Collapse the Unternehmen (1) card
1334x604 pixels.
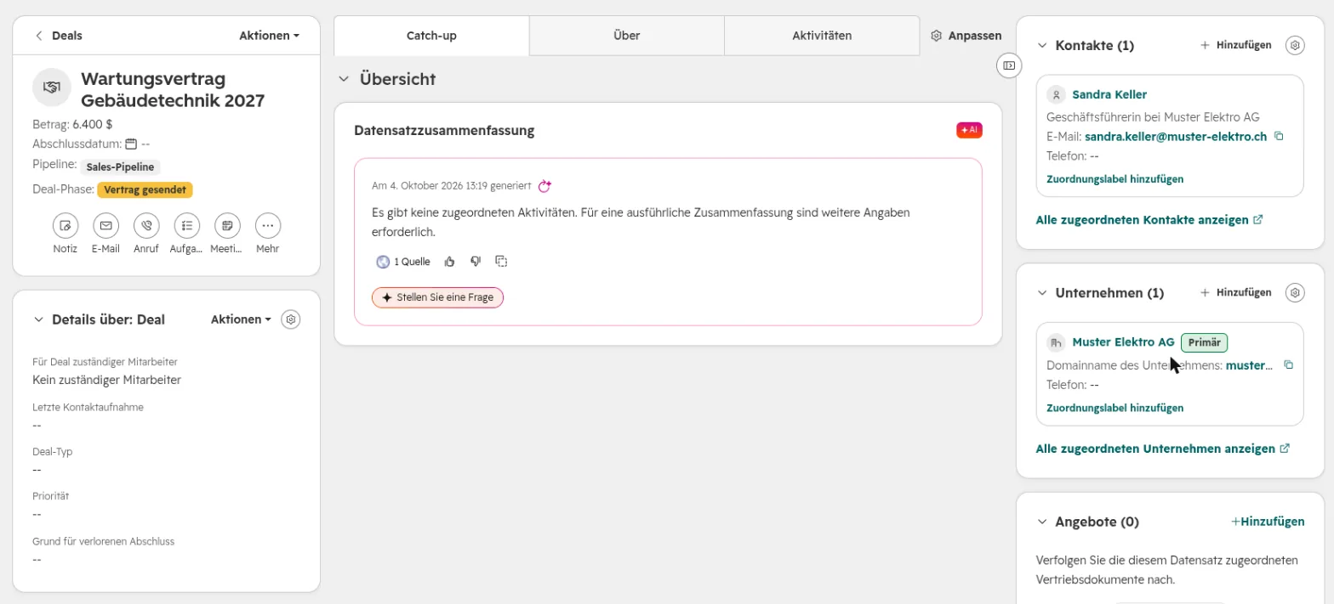point(1042,292)
